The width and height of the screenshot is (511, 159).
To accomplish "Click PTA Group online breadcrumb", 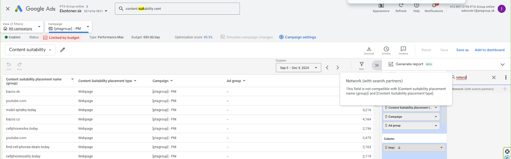I will click(72, 6).
